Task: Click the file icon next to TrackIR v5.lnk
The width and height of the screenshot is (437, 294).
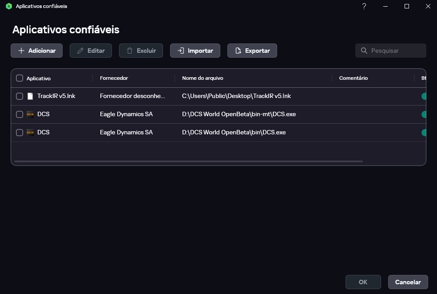Action: pyautogui.click(x=30, y=96)
